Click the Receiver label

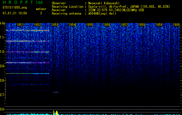59,10
